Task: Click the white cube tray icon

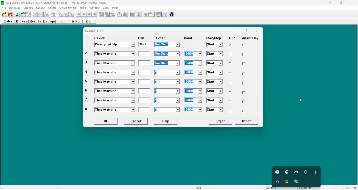Action: (x=287, y=172)
